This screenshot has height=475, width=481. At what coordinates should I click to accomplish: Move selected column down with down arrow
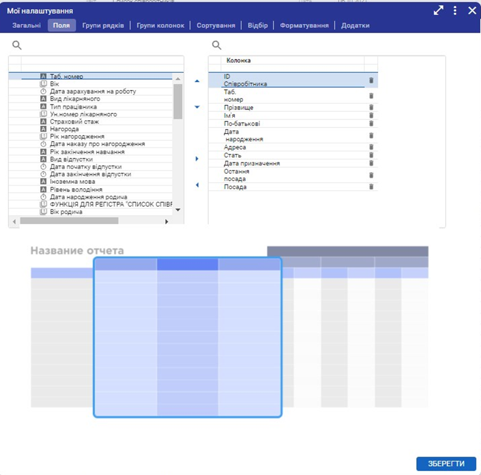point(197,107)
